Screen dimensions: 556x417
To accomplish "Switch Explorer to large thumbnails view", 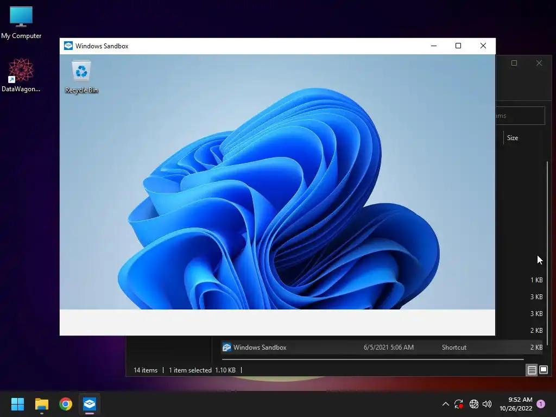I will click(x=543, y=370).
